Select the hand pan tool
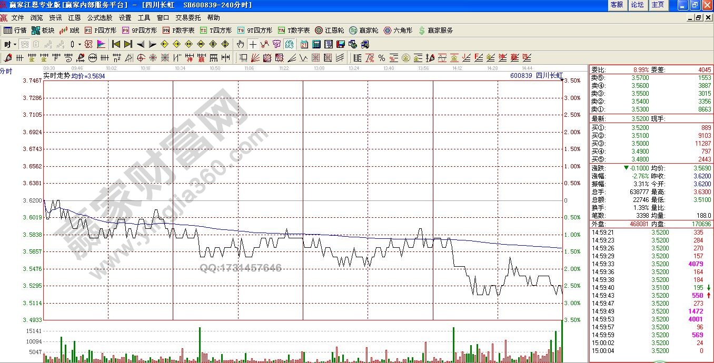Viewport: 714px width, 363px height. [241, 44]
